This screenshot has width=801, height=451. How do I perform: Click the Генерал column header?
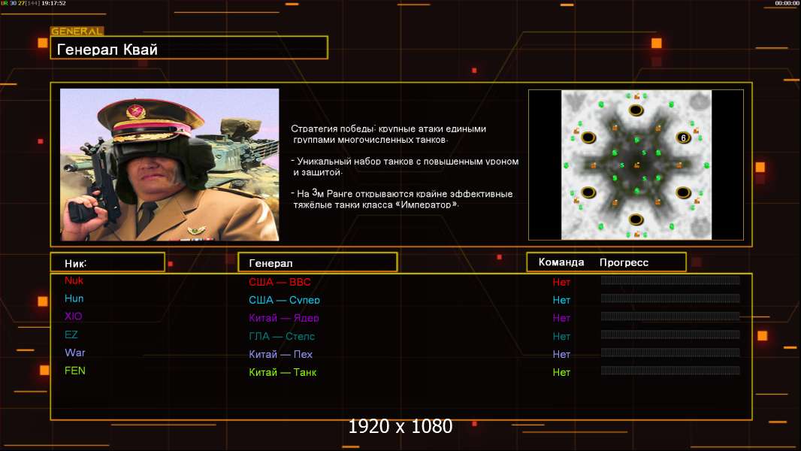(x=317, y=262)
